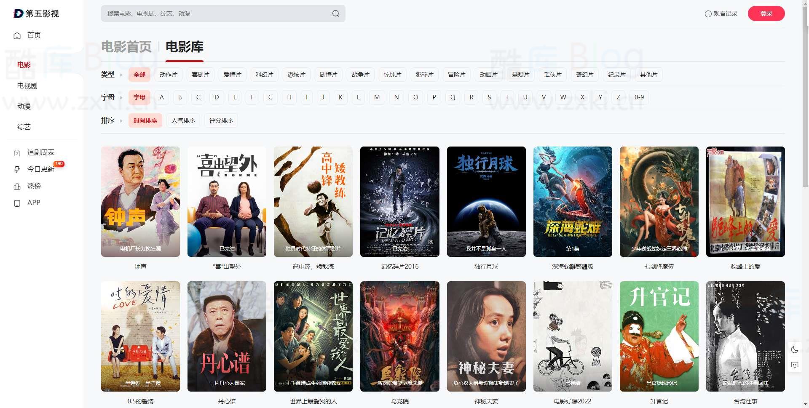Select 评分排序 sort option
Viewport: 809px width, 408px height.
tap(221, 120)
